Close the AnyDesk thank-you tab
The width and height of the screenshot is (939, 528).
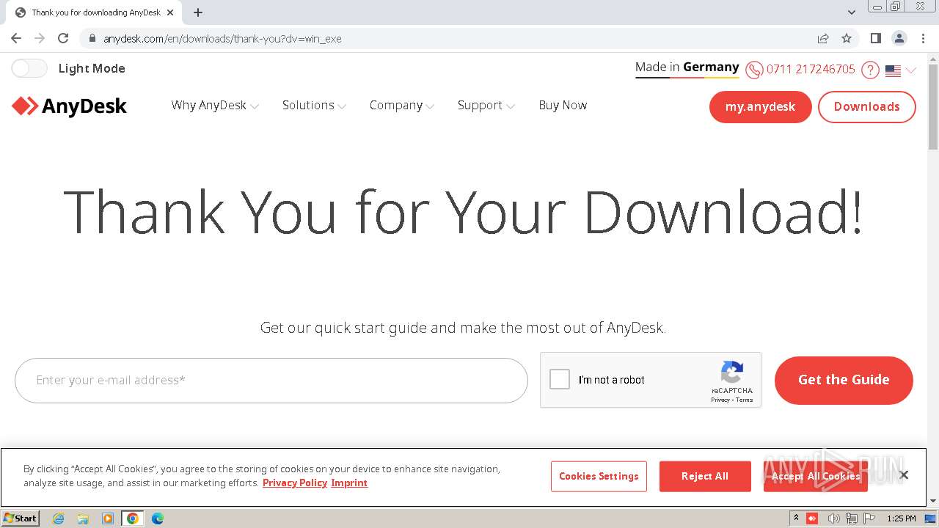170,12
